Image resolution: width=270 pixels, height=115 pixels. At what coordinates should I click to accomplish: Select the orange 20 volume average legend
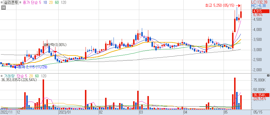click(x=31, y=76)
